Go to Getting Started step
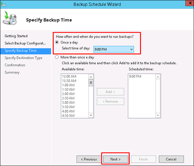 (16, 36)
